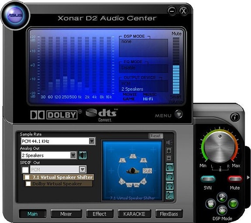
Task: Open the MENU dropdown arrow
Action: (179, 114)
